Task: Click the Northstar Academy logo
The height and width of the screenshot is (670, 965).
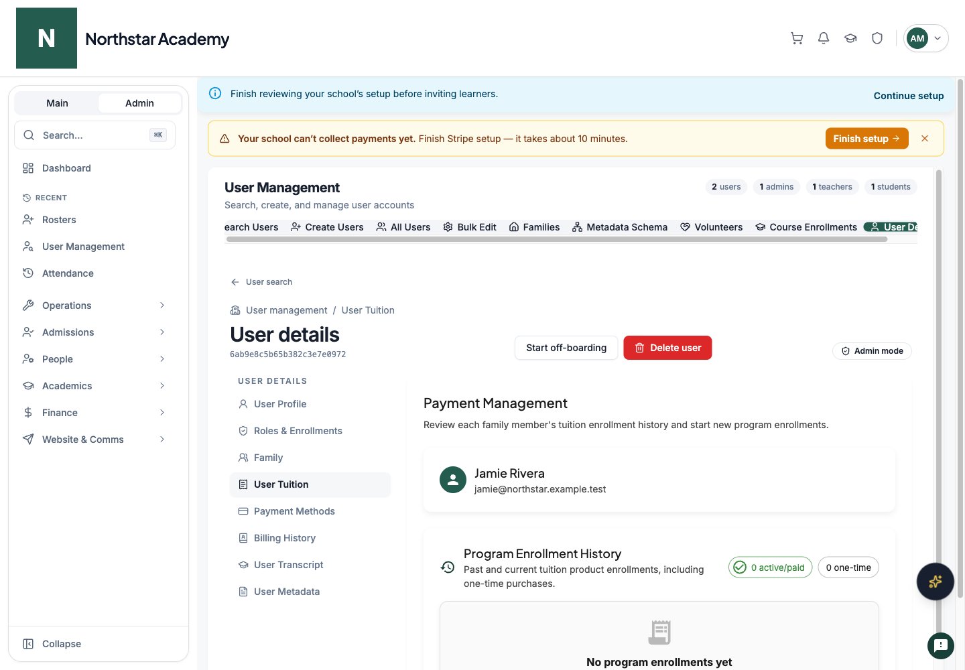Action: click(x=46, y=38)
